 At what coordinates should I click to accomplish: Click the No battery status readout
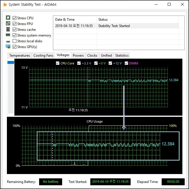coord(51,182)
